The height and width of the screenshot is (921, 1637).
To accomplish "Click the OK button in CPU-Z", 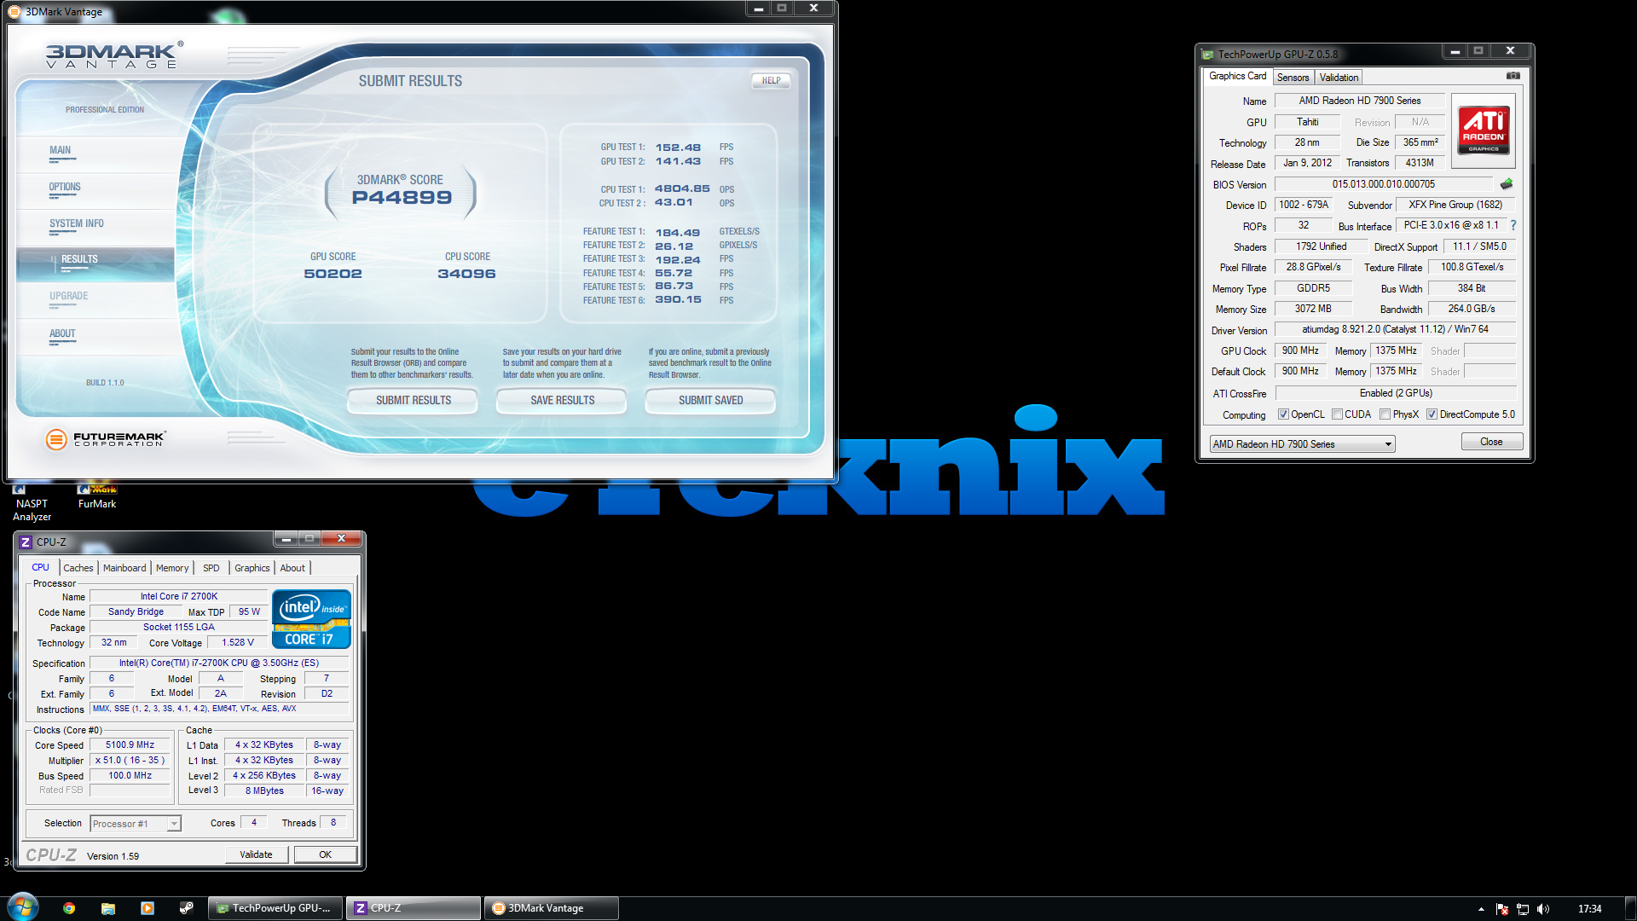I will [x=325, y=854].
